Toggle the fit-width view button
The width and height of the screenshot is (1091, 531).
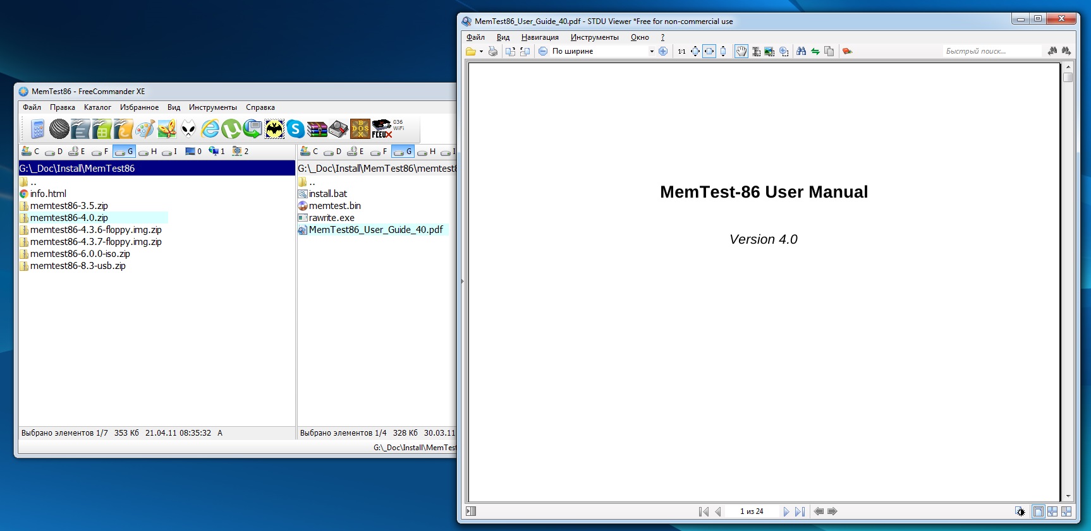tap(709, 51)
